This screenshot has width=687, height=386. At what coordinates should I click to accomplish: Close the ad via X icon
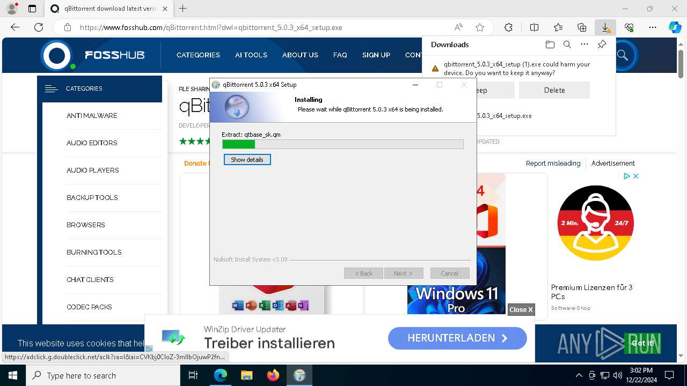[x=635, y=176]
